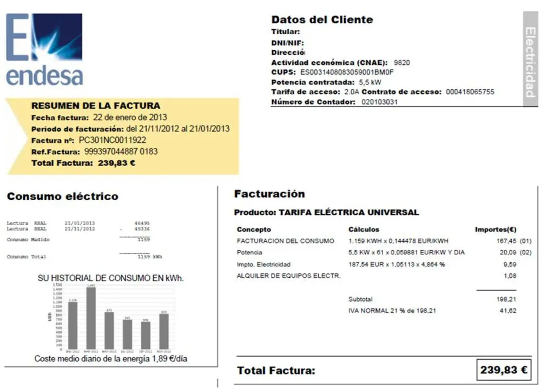Click the Potencia concept row
The width and height of the screenshot is (554, 388).
click(249, 253)
